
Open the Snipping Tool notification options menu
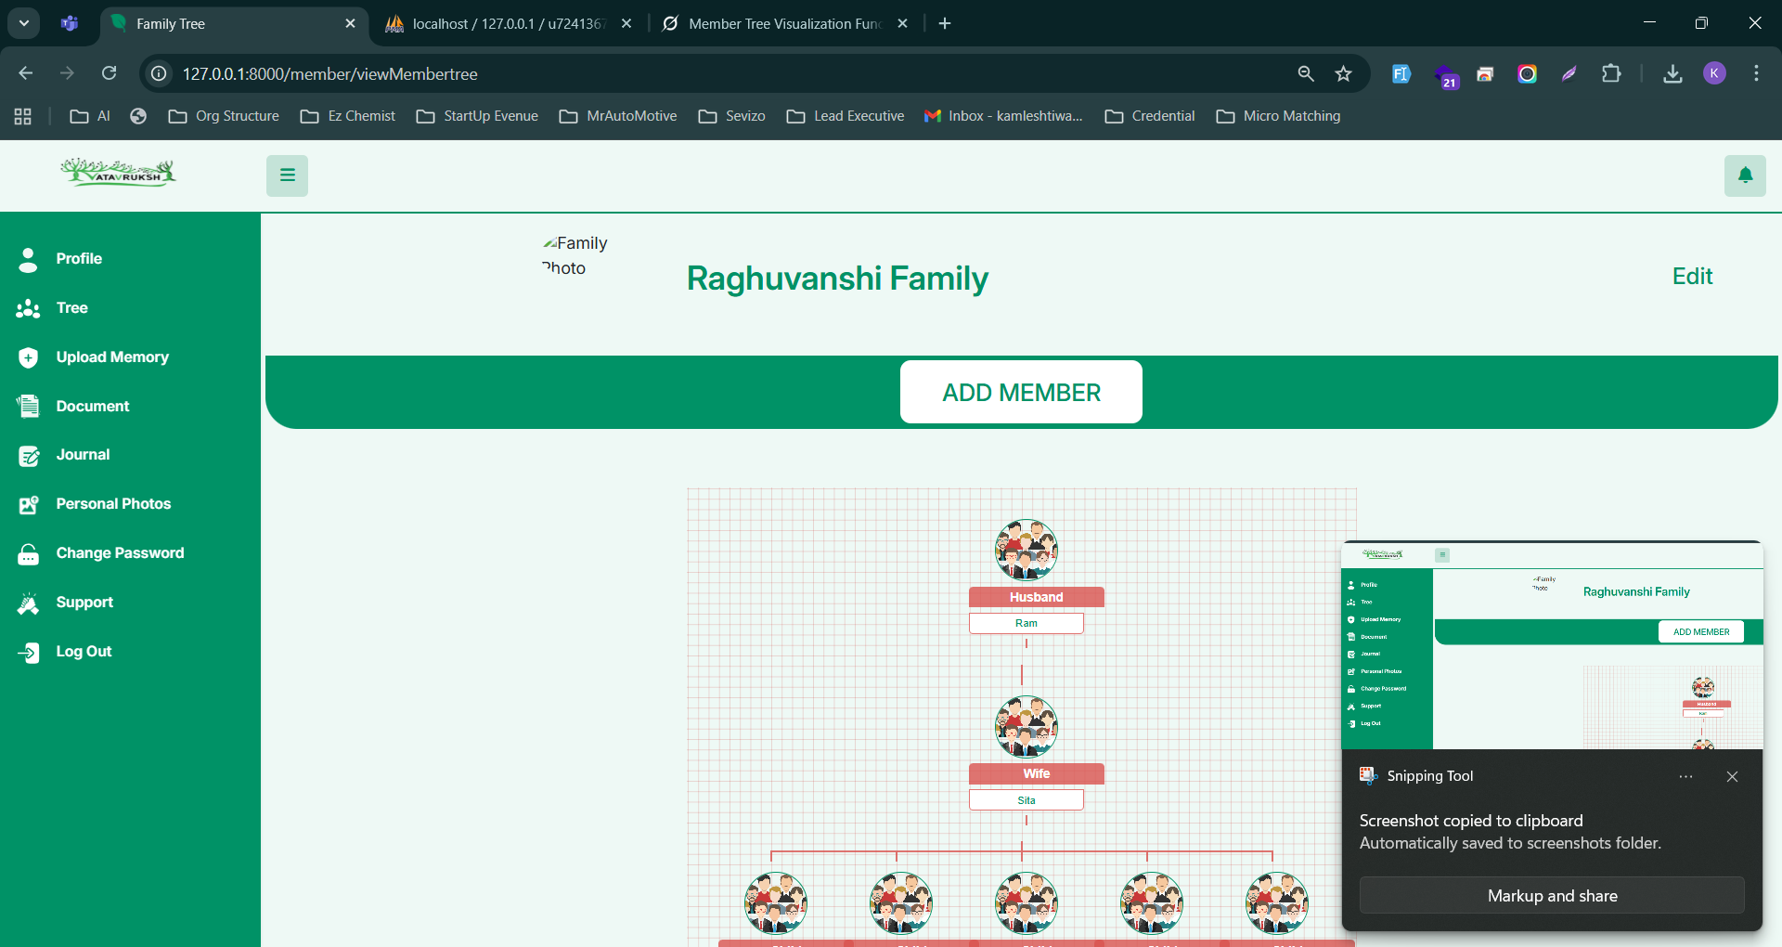pos(1685,777)
